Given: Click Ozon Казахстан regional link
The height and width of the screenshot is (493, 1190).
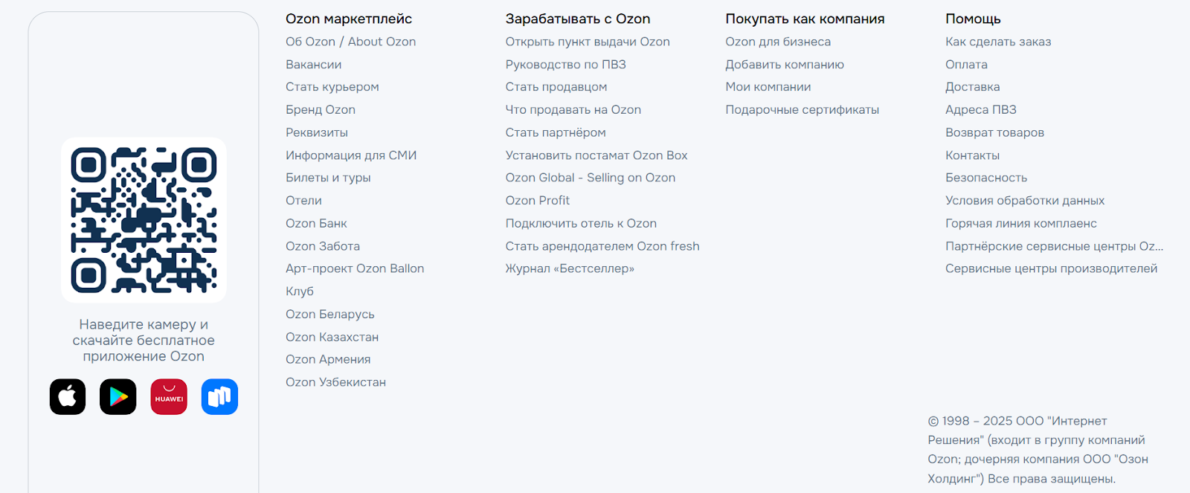Looking at the screenshot, I should click(x=332, y=336).
